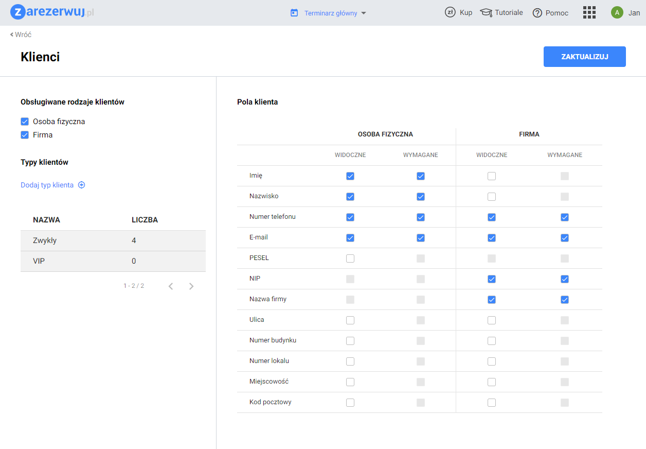Click the Zarezerwuj.pl logo
This screenshot has height=449, width=646.
click(52, 12)
